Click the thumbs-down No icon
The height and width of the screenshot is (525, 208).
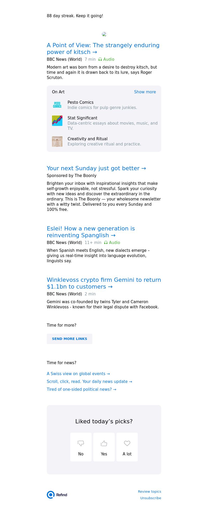[x=81, y=443]
